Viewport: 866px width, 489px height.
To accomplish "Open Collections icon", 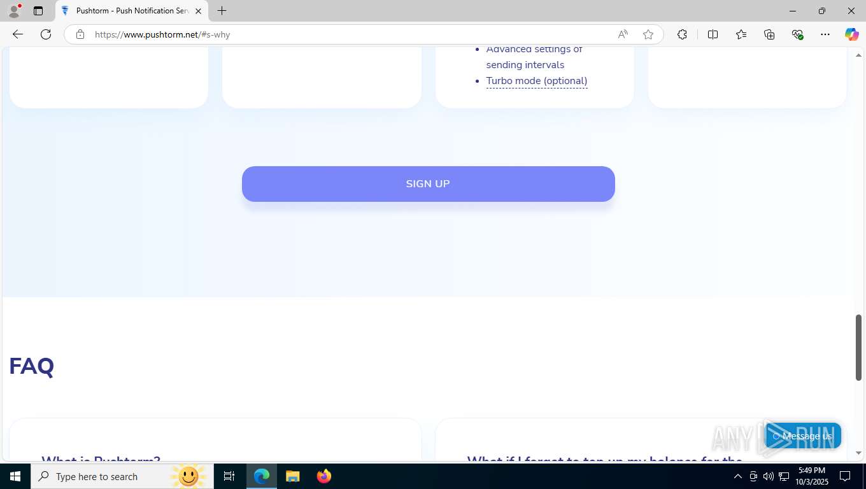I will 769,34.
